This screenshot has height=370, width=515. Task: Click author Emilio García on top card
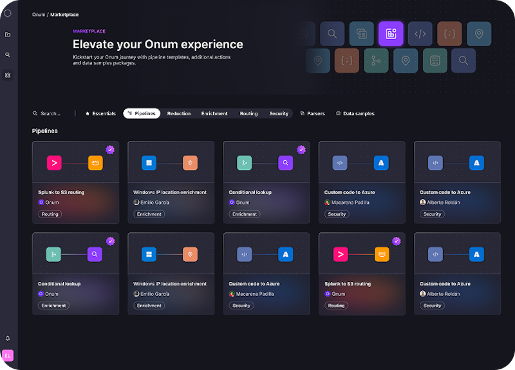[x=151, y=203]
